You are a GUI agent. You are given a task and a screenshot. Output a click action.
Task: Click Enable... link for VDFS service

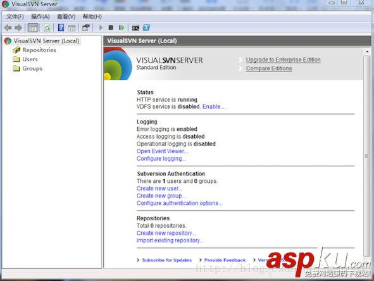213,106
